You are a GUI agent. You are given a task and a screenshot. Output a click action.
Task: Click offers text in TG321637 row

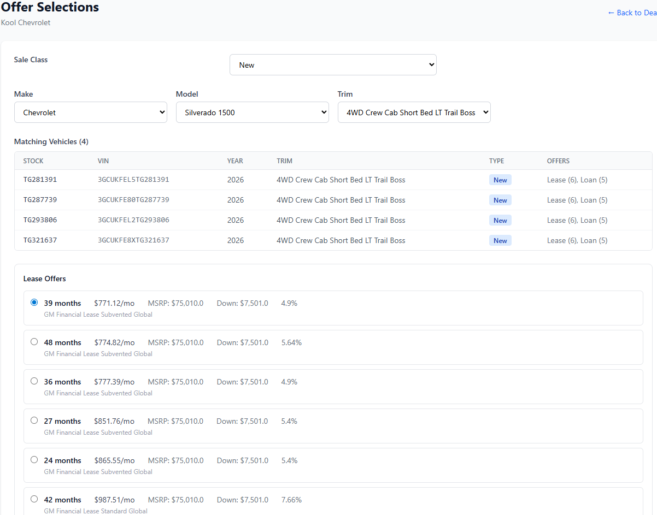point(577,240)
